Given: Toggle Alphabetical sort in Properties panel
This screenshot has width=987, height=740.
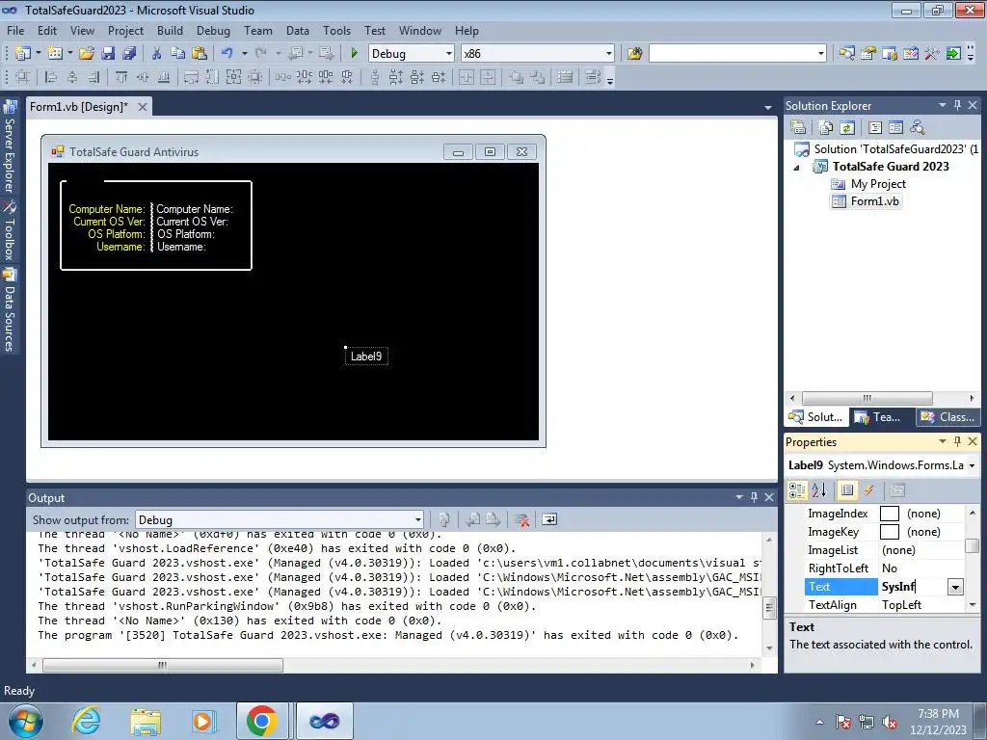Looking at the screenshot, I should click(x=819, y=490).
